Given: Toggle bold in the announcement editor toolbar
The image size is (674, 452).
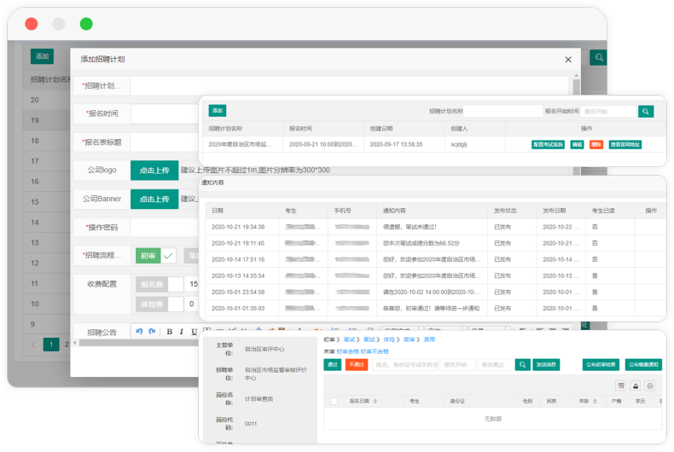Looking at the screenshot, I should (170, 331).
